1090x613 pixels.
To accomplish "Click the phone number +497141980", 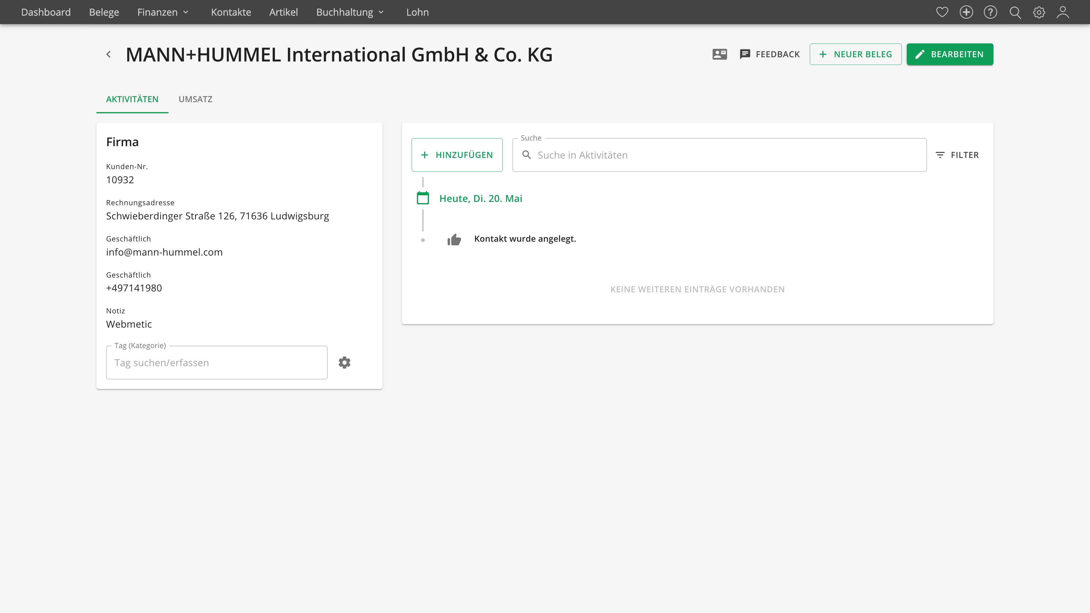I will [x=134, y=288].
